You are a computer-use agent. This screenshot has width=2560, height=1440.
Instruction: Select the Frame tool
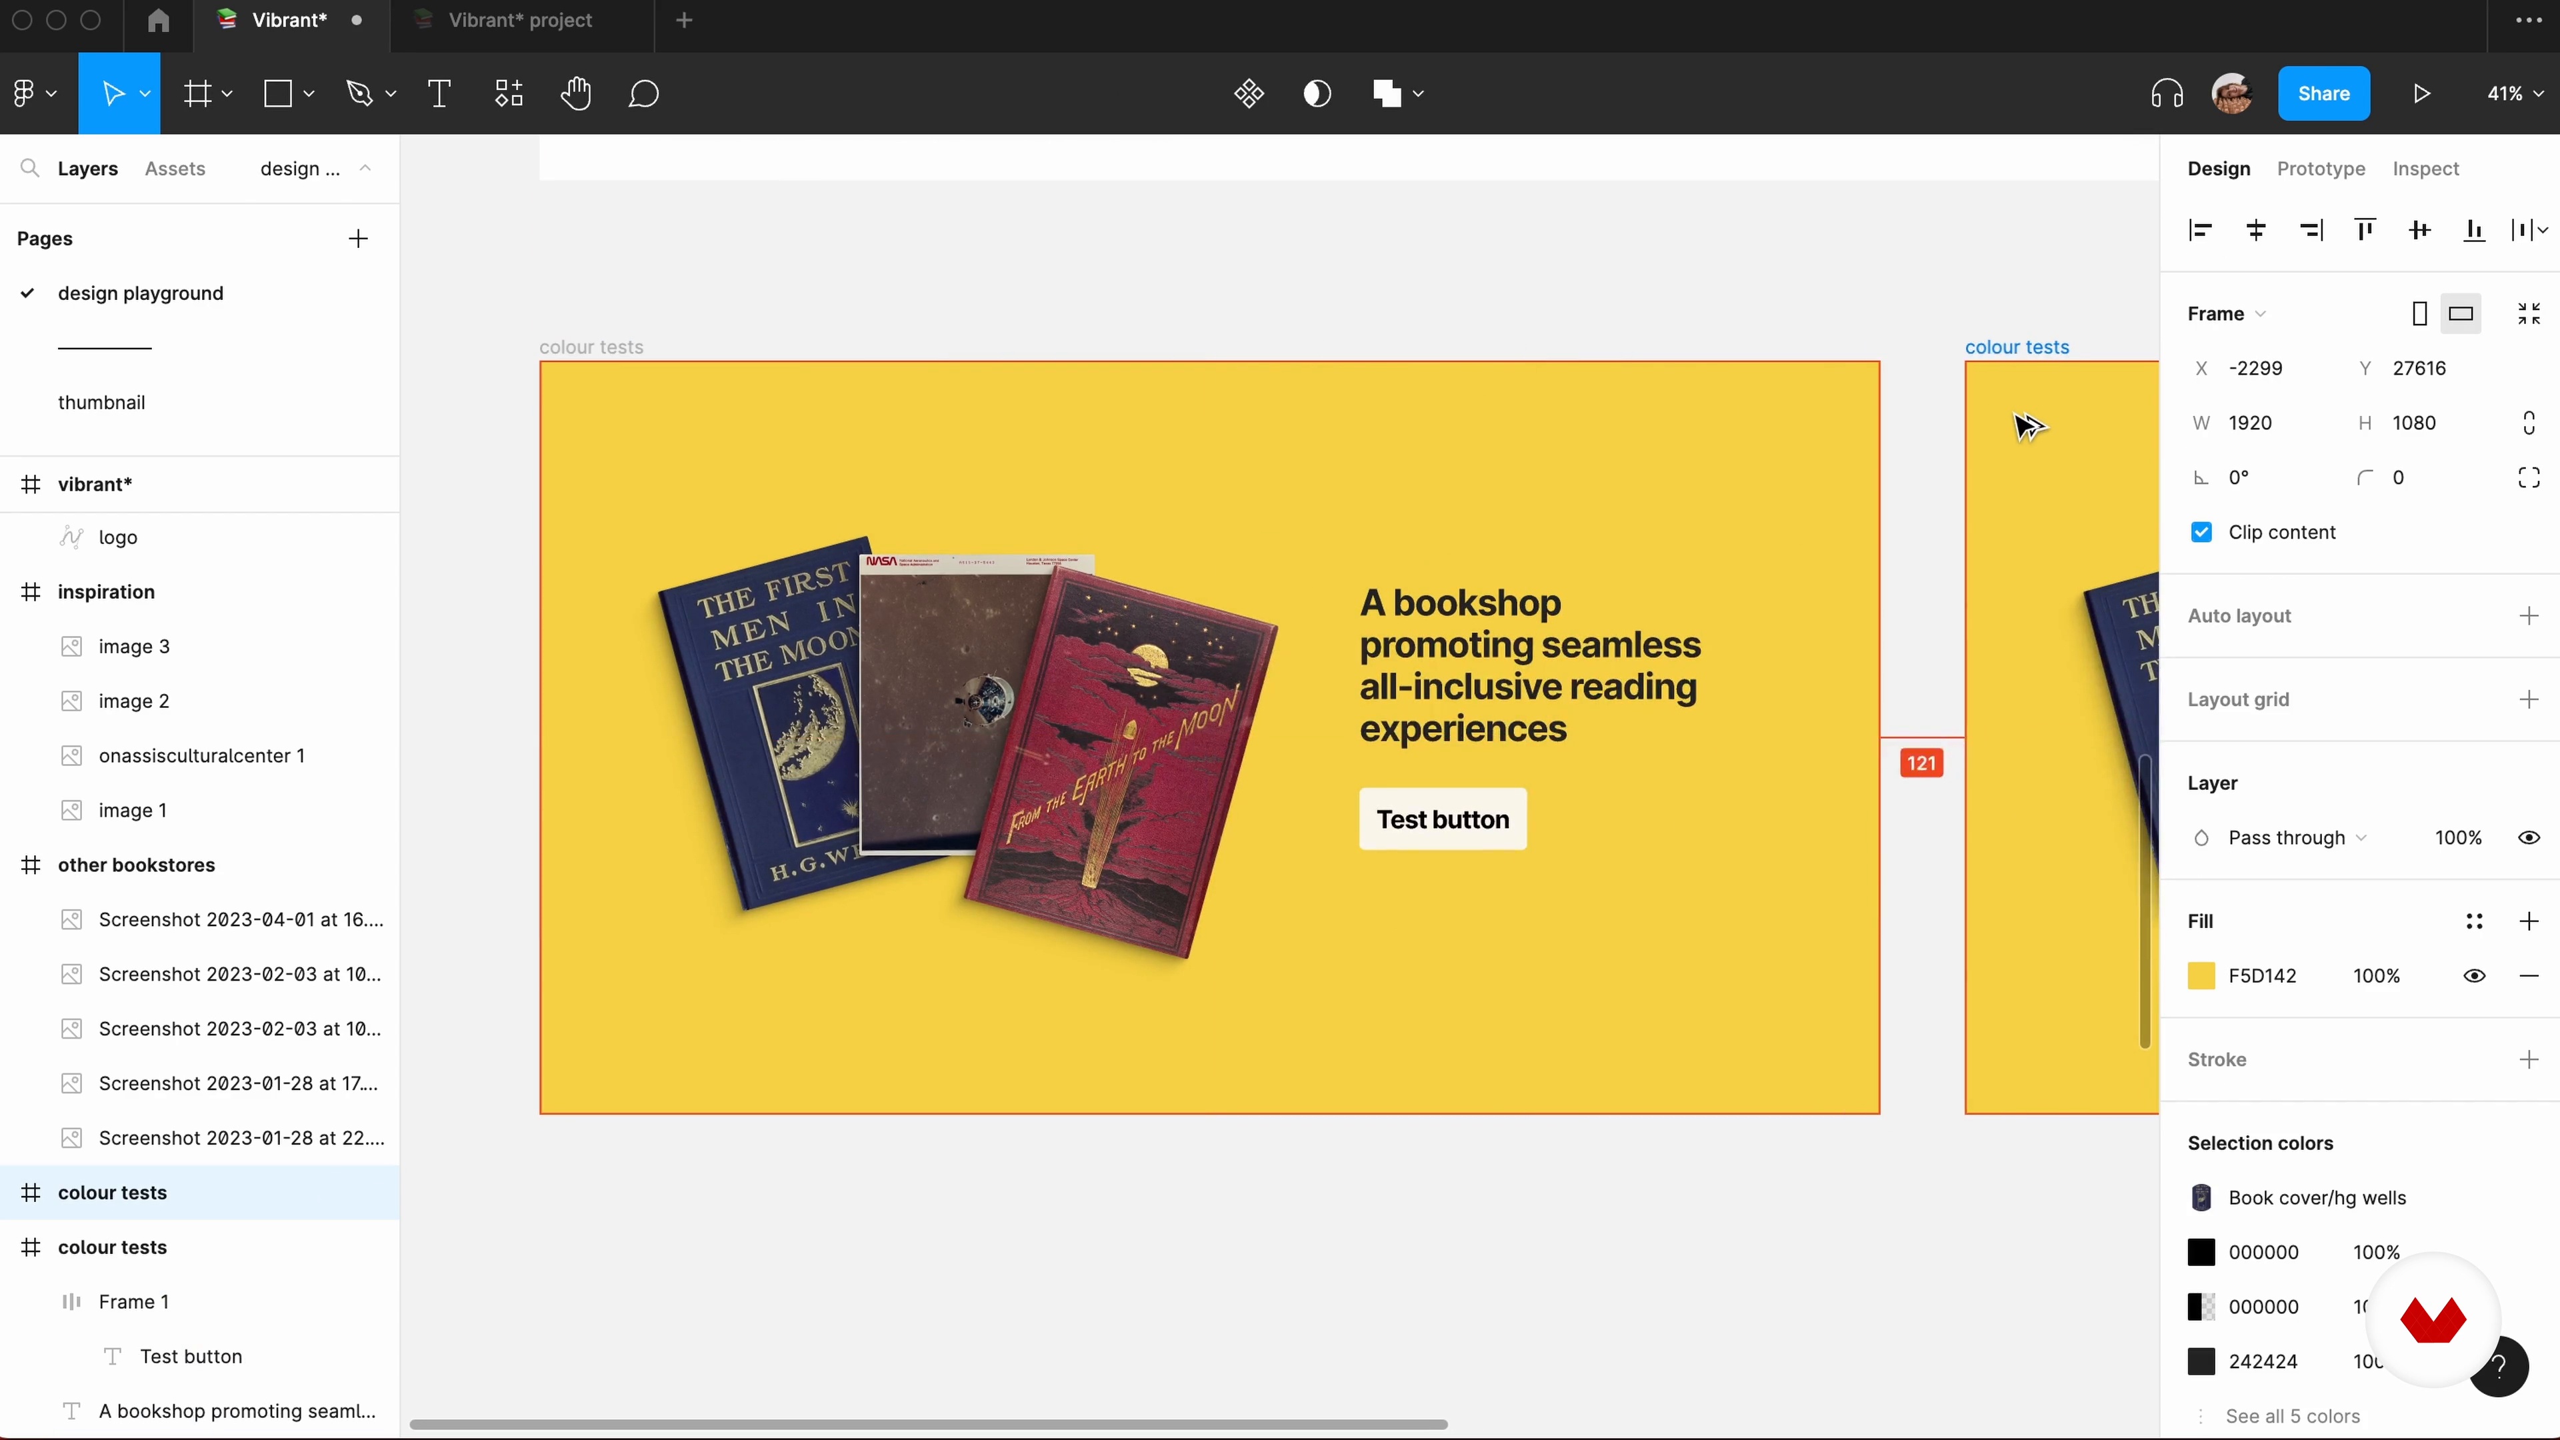tap(198, 93)
